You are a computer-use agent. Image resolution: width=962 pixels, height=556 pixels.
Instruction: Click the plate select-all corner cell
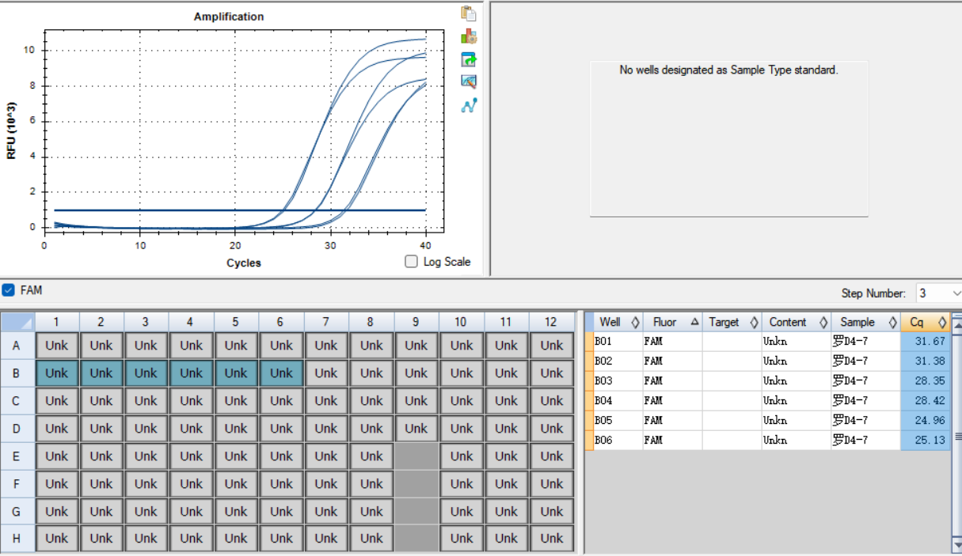(x=17, y=322)
